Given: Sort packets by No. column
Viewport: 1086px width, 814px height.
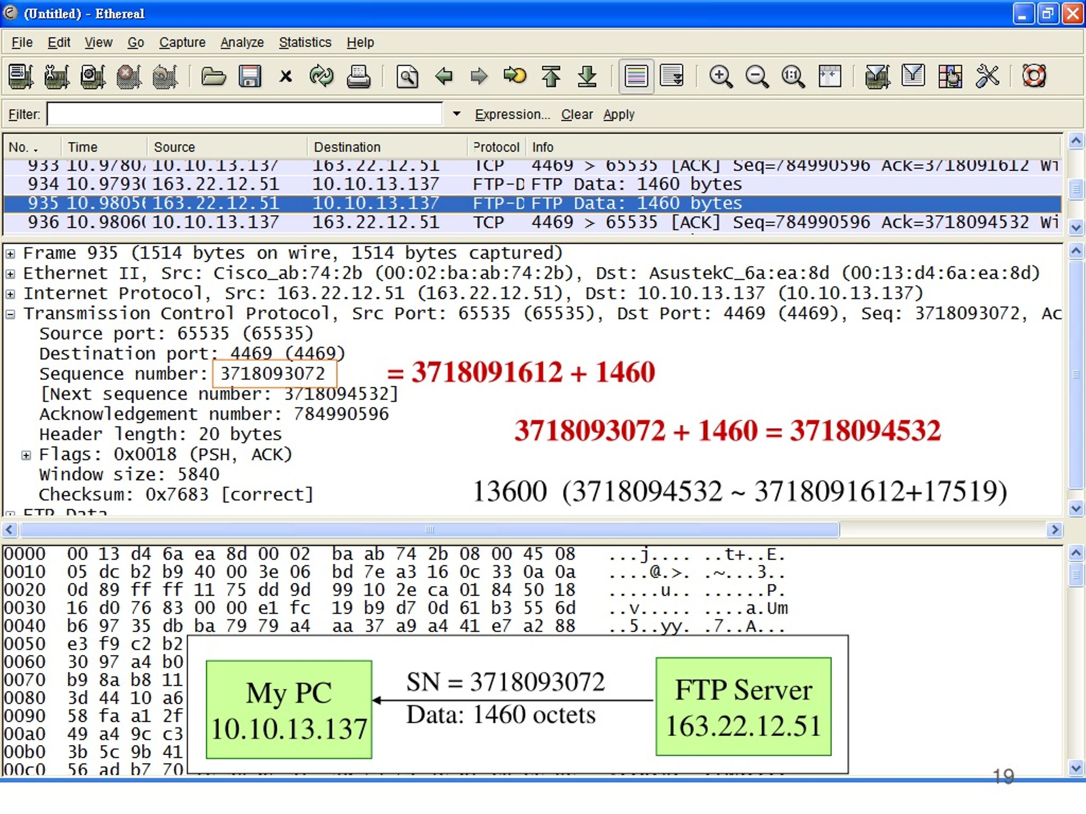Looking at the screenshot, I should point(32,147).
